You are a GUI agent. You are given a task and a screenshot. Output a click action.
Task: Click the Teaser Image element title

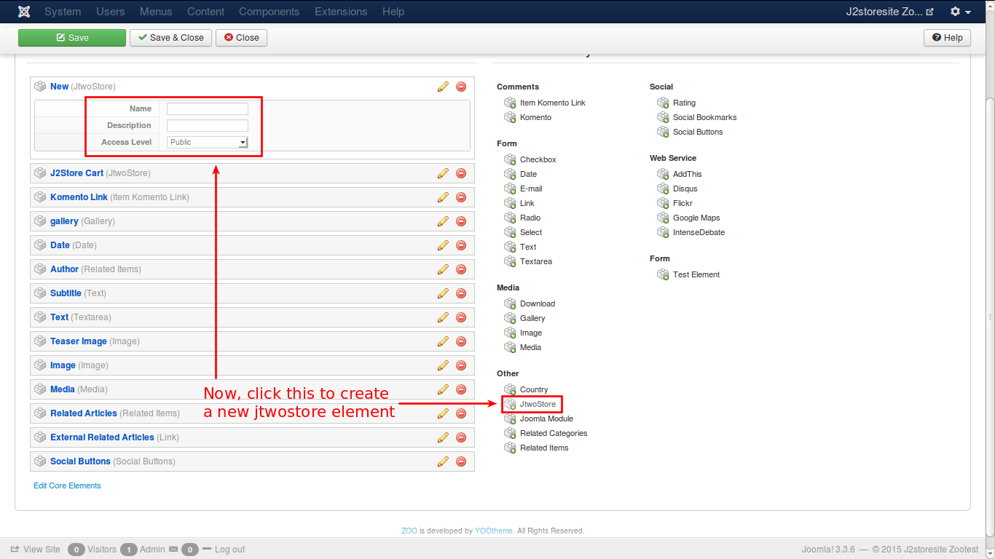pos(79,341)
